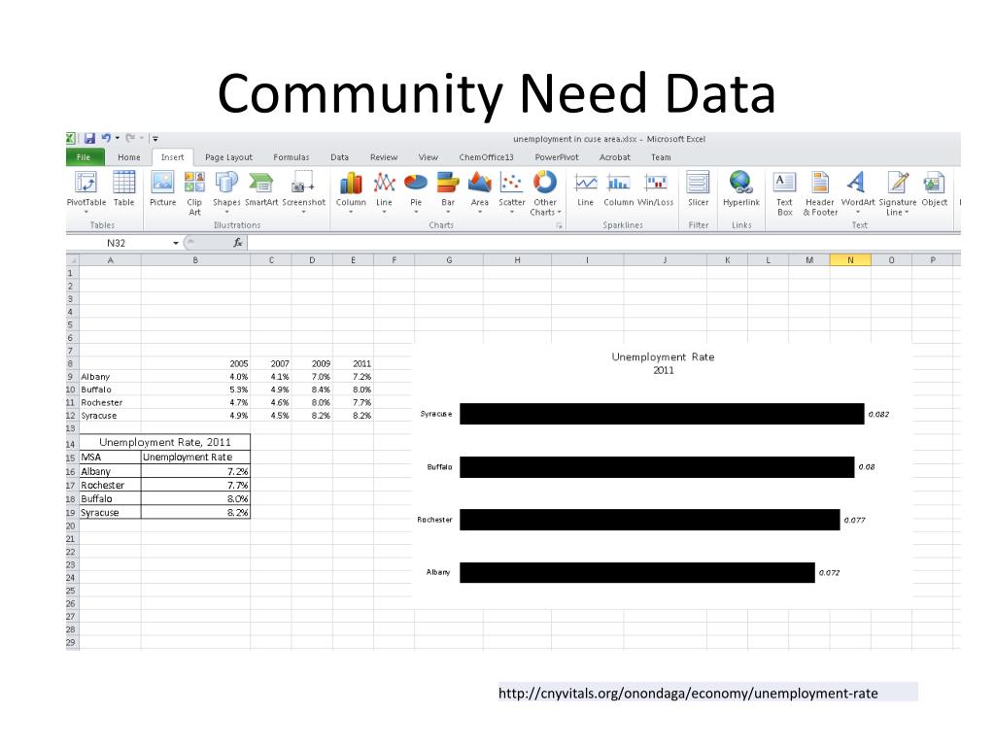995x746 pixels.
Task: Click into the formula bar
Action: point(602,243)
